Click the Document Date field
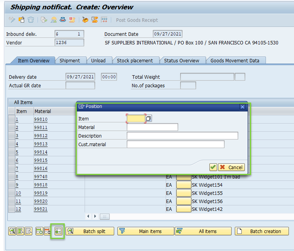Screen dimensions: 294x251 pos(168,34)
